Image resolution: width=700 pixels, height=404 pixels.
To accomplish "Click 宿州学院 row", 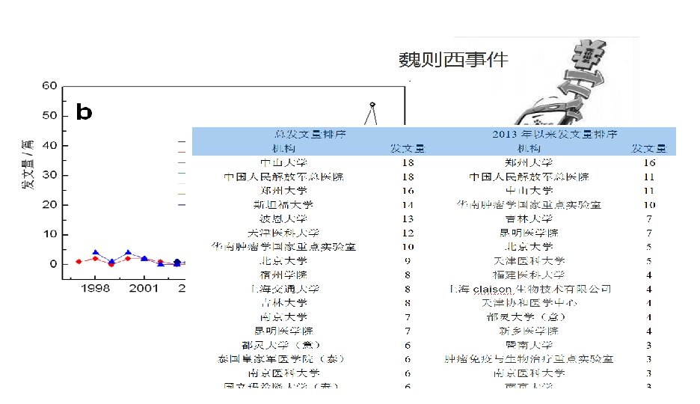I will (x=284, y=275).
